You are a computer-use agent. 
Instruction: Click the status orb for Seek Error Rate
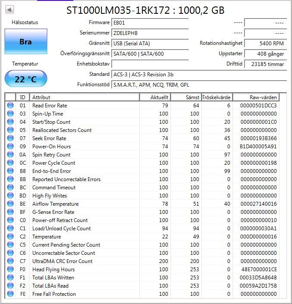coord(10,138)
